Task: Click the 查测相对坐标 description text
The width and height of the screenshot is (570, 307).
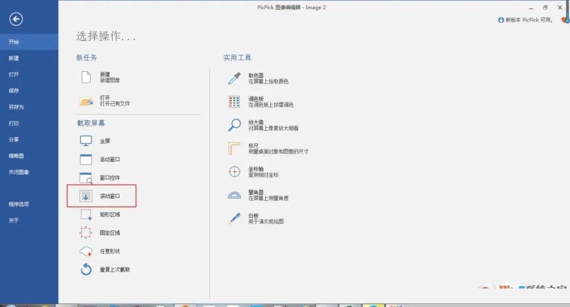Action: (x=263, y=175)
